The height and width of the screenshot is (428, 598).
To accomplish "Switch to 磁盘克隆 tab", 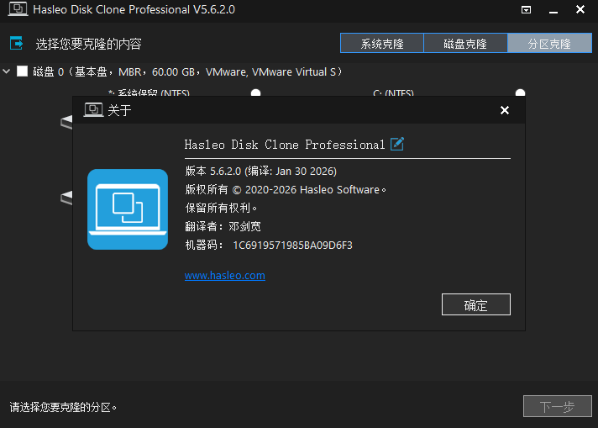I will (x=465, y=43).
